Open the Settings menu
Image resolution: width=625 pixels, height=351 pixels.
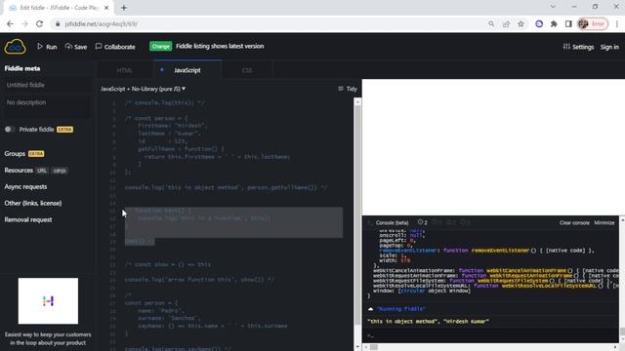click(x=578, y=47)
